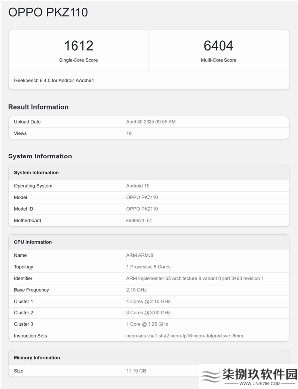Screen dimensions: 298x389
Task: Click the Topology label
Action: 23,267
